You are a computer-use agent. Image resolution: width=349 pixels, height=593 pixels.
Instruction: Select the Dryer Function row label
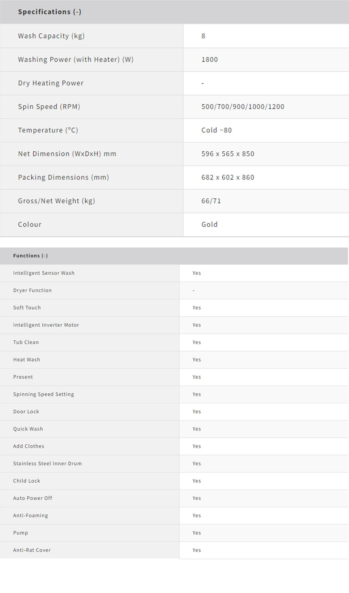(32, 291)
